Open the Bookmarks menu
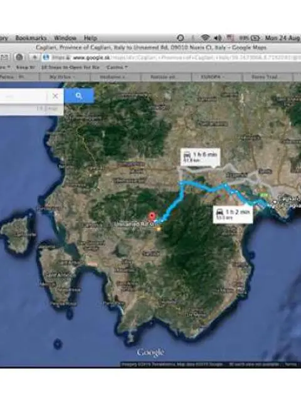This screenshot has height=402, width=301. click(31, 38)
